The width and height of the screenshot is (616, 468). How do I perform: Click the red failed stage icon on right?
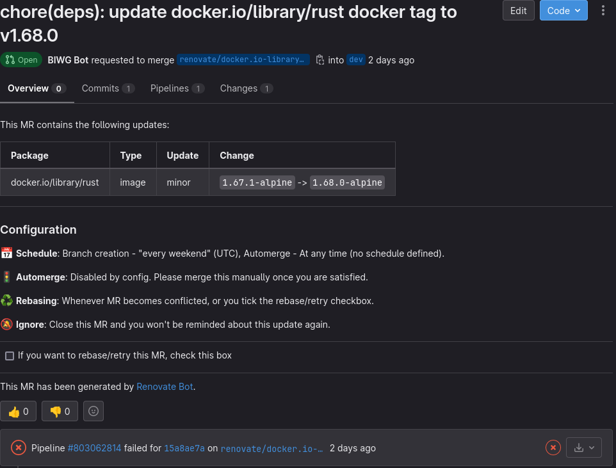coord(553,448)
